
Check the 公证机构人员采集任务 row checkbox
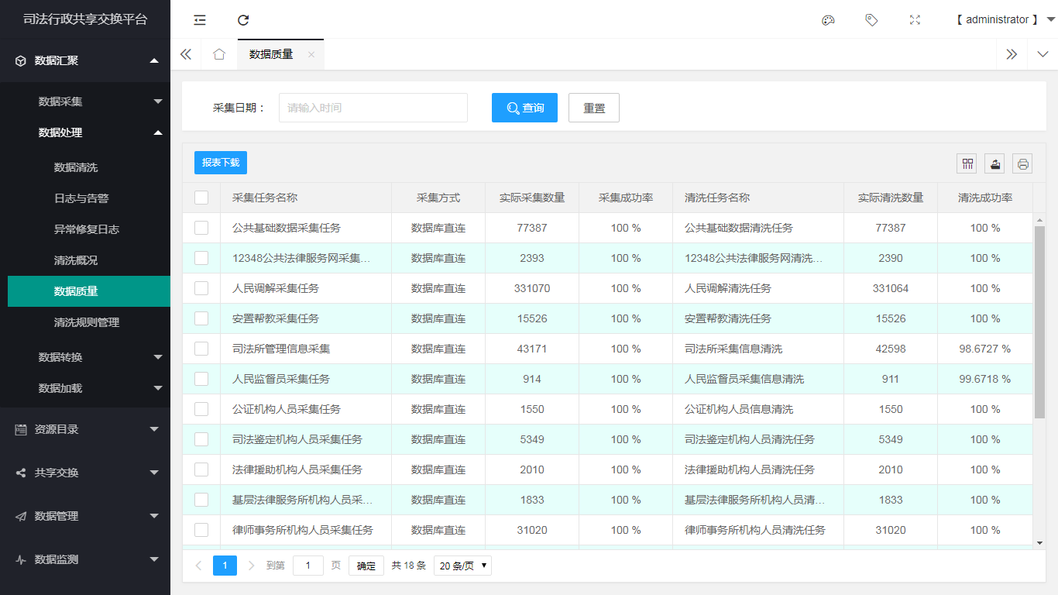click(201, 409)
